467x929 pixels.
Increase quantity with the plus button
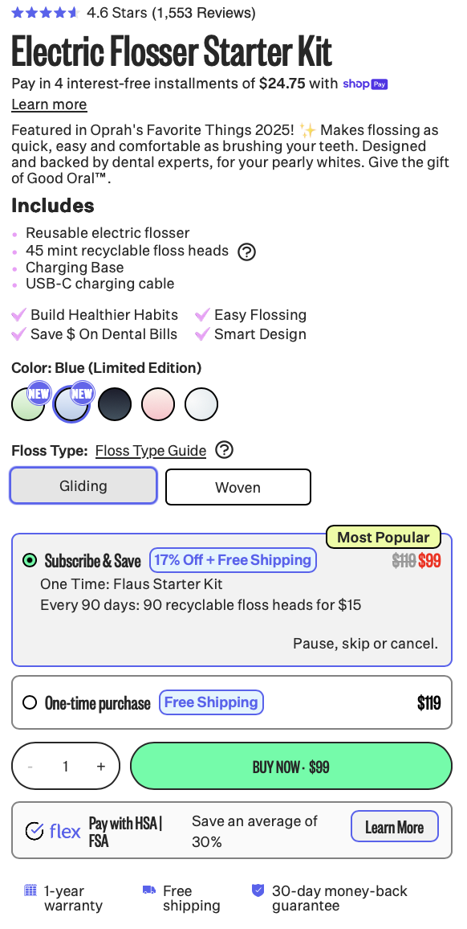coord(100,766)
